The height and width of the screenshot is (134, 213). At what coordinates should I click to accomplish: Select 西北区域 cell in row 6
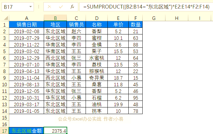pyautogui.click(x=55, y=58)
